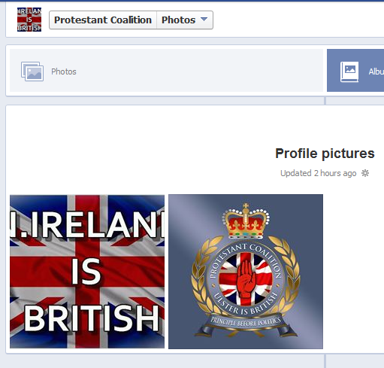Screen dimensions: 384x368
Task: Click the word IS on the flag photo
Action: coord(86,272)
